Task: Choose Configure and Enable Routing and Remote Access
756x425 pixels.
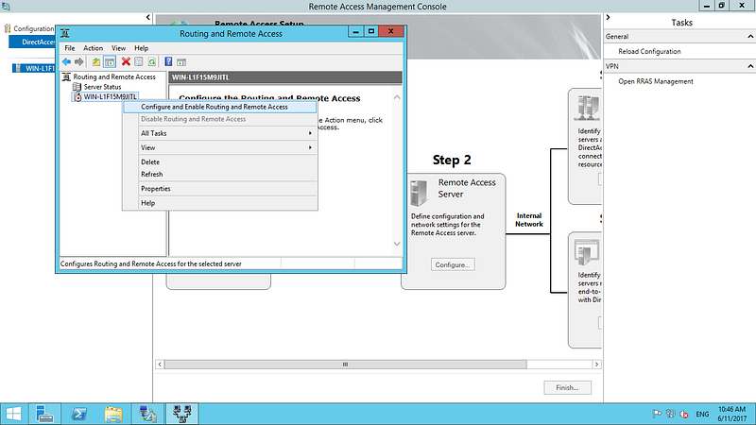Action: 220,107
